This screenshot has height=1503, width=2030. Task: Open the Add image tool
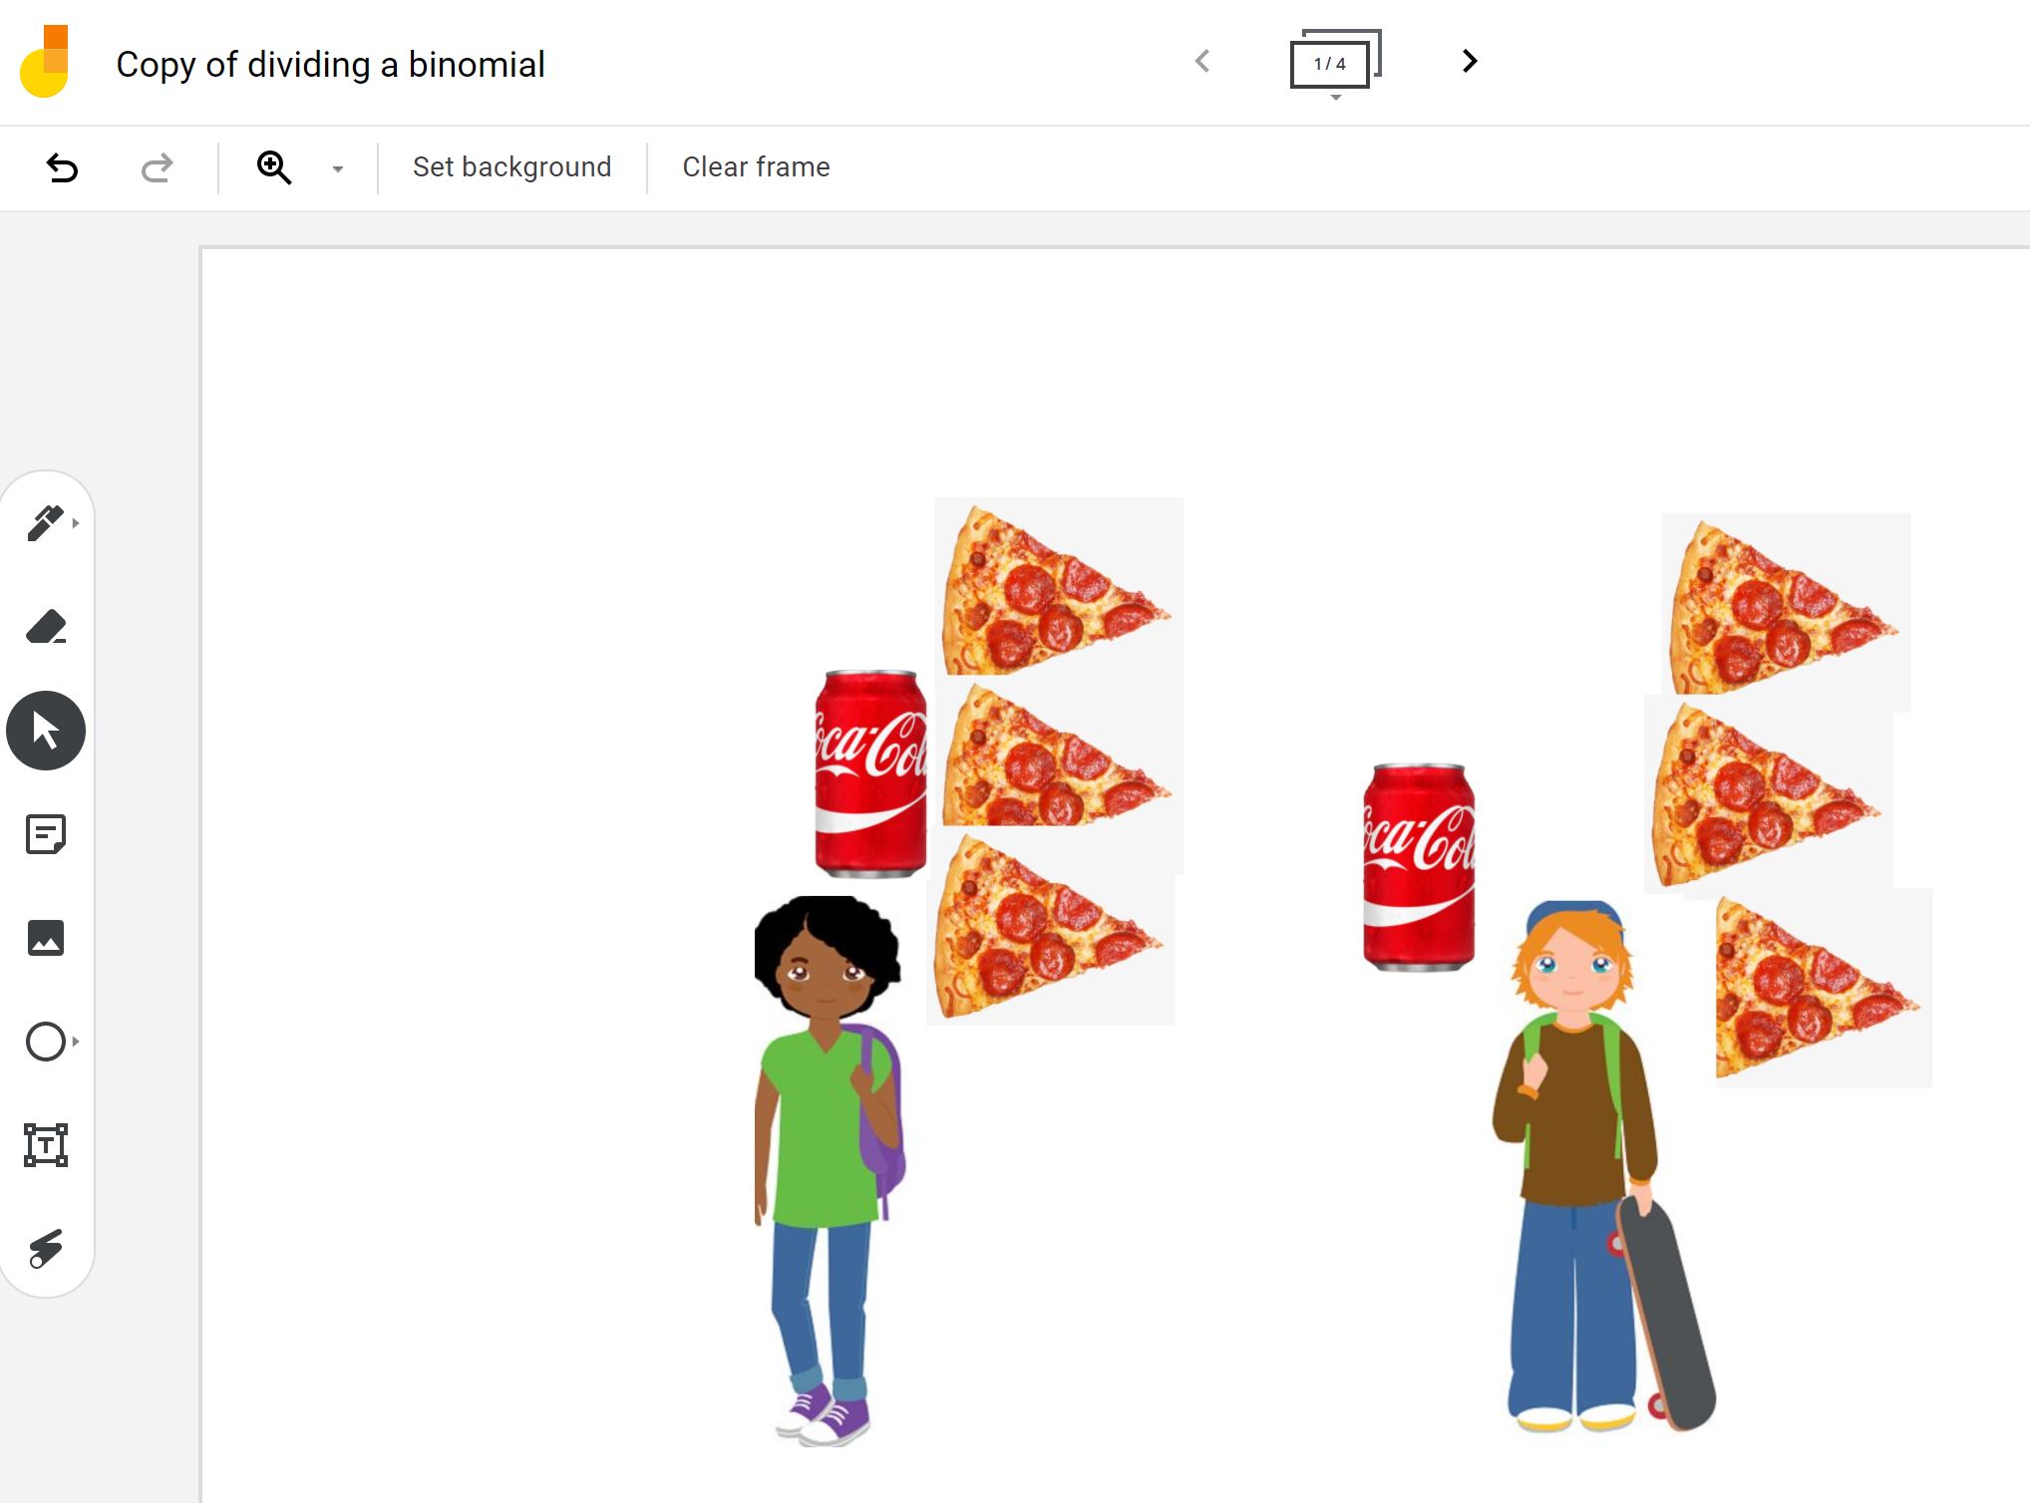click(46, 938)
